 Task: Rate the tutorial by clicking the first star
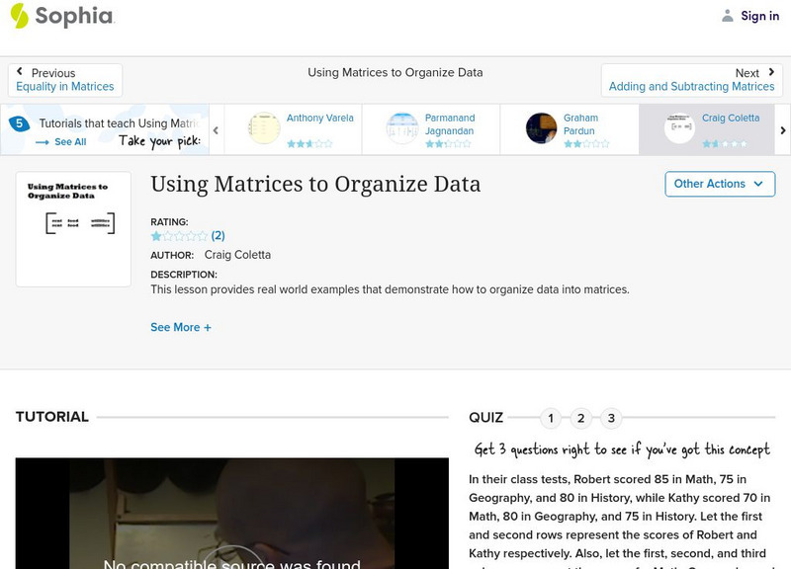[x=155, y=237]
